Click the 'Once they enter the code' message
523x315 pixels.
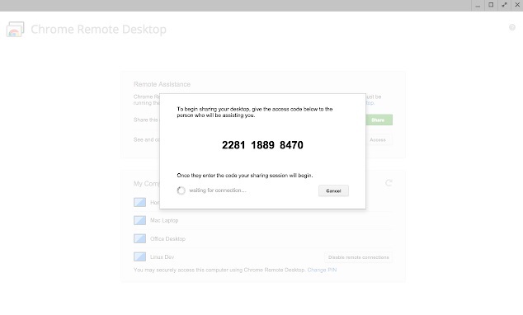(x=245, y=176)
